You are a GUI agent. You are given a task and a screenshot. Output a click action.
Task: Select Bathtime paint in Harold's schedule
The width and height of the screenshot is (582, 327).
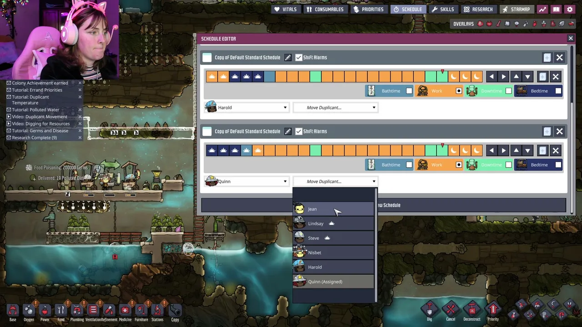tap(390, 91)
